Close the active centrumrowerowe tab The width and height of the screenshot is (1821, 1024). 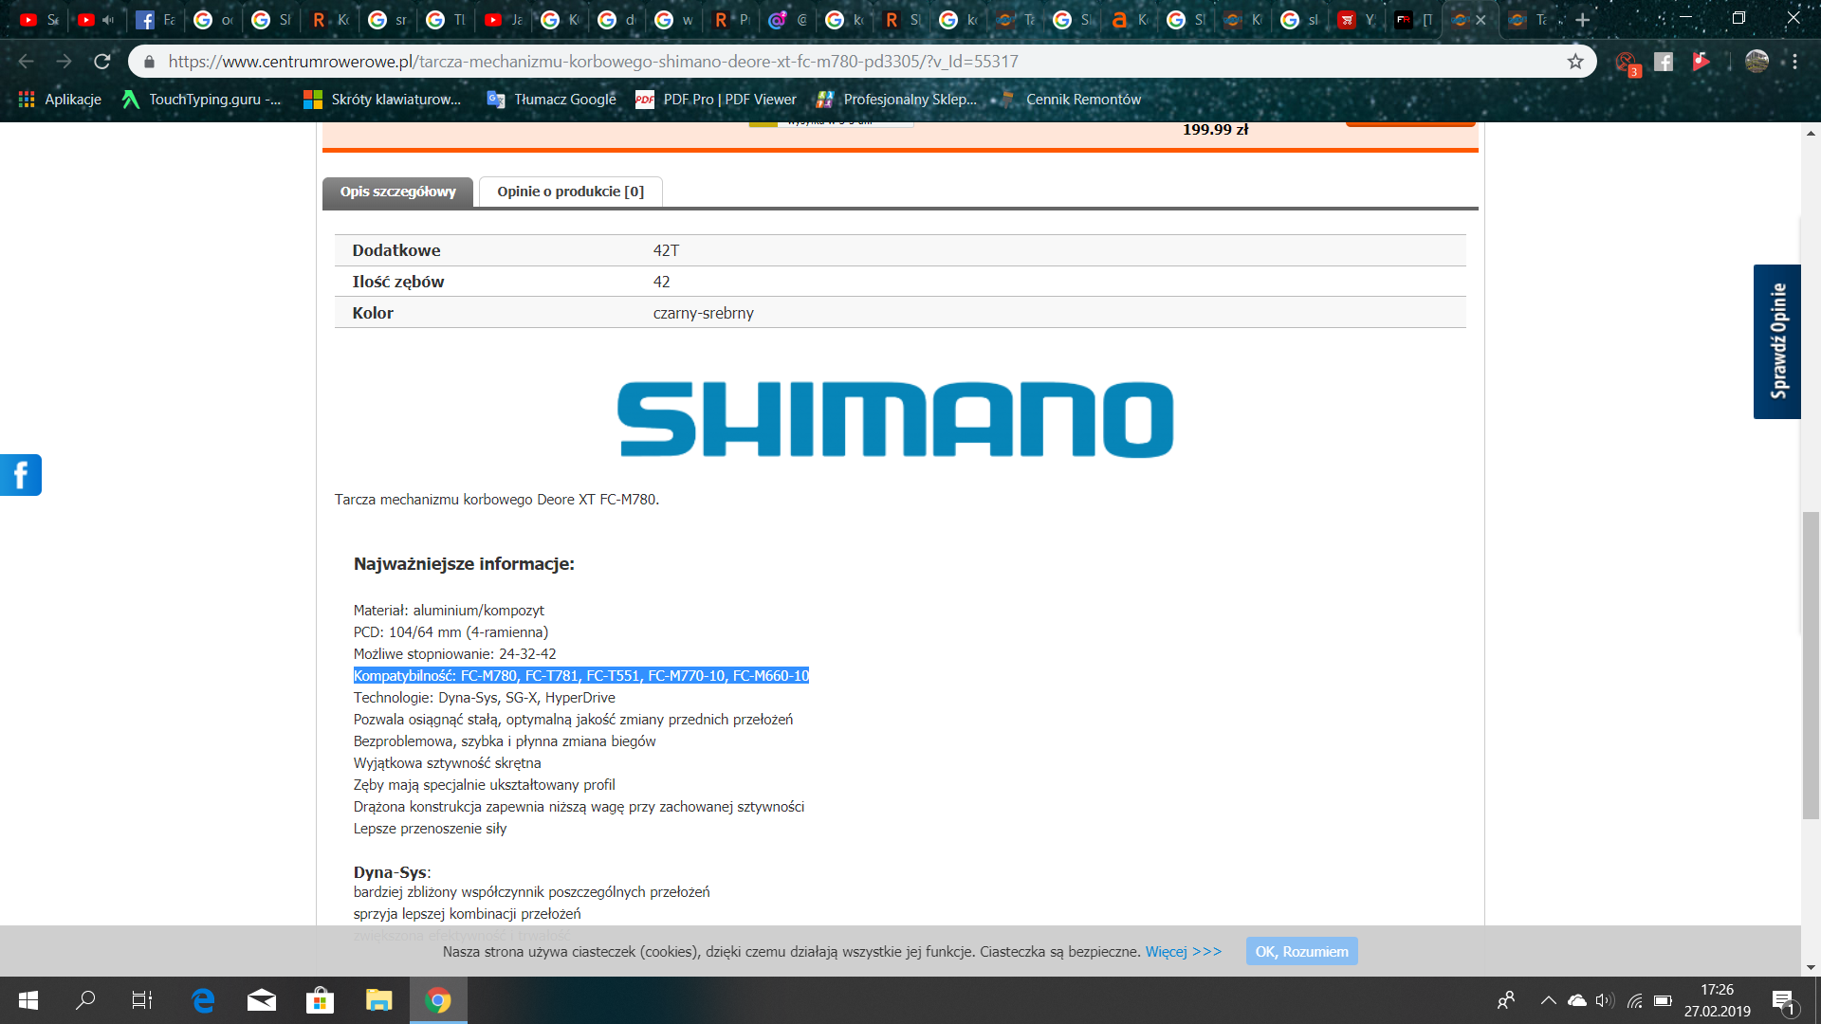tap(1481, 20)
